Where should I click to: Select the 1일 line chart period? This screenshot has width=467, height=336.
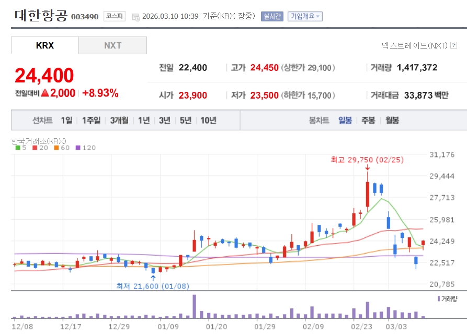(x=67, y=121)
